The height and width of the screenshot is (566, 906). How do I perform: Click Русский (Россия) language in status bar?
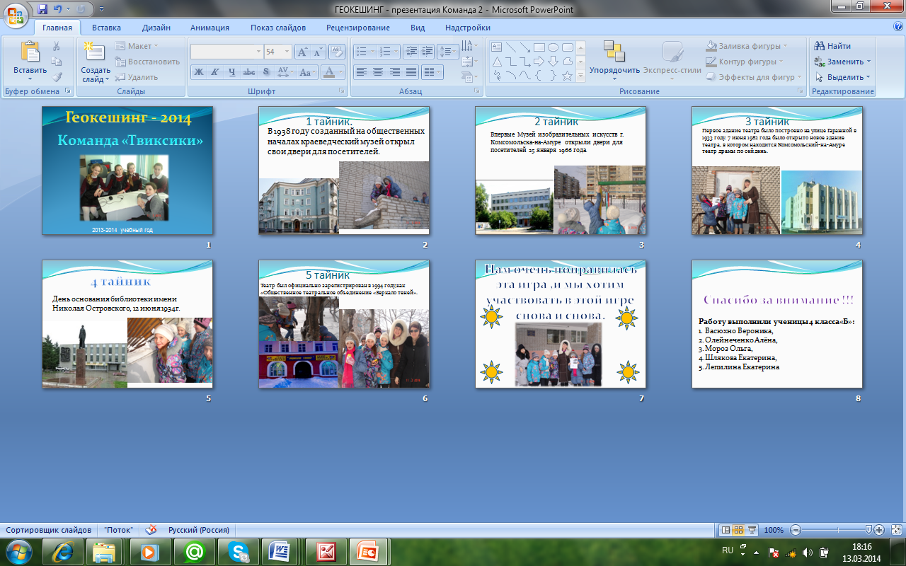pos(199,530)
